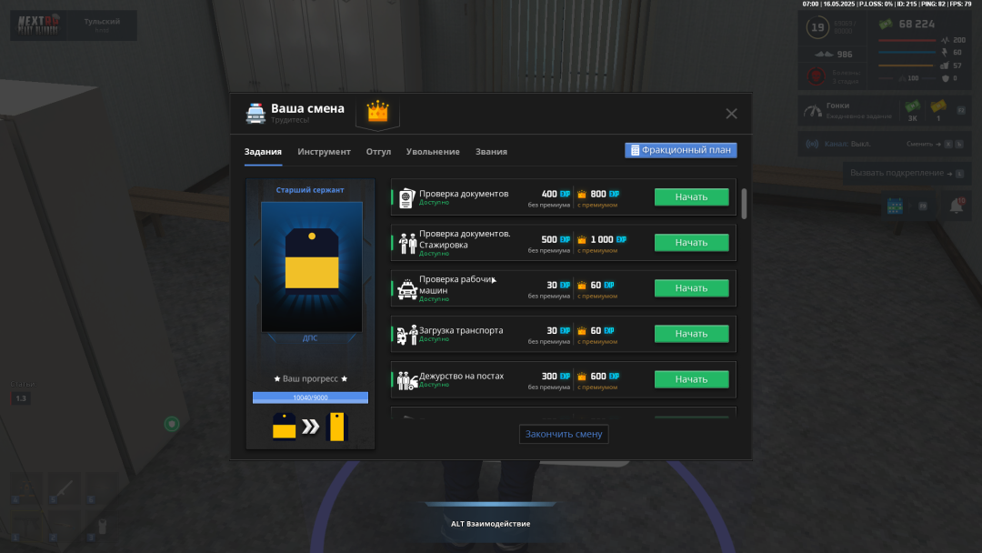Click the Гонки speedometer icon
The image size is (982, 553).
tap(813, 112)
